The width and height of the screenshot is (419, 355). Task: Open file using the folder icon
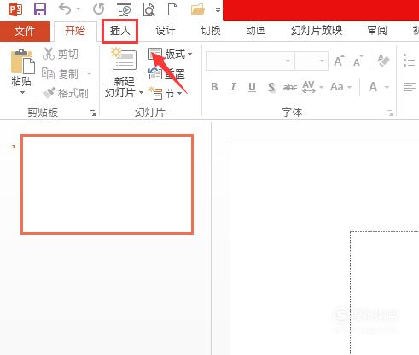tap(198, 9)
